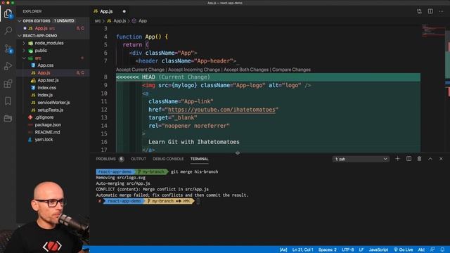Click Compare Changes link
Screen dimensions: 450x253
(291, 70)
